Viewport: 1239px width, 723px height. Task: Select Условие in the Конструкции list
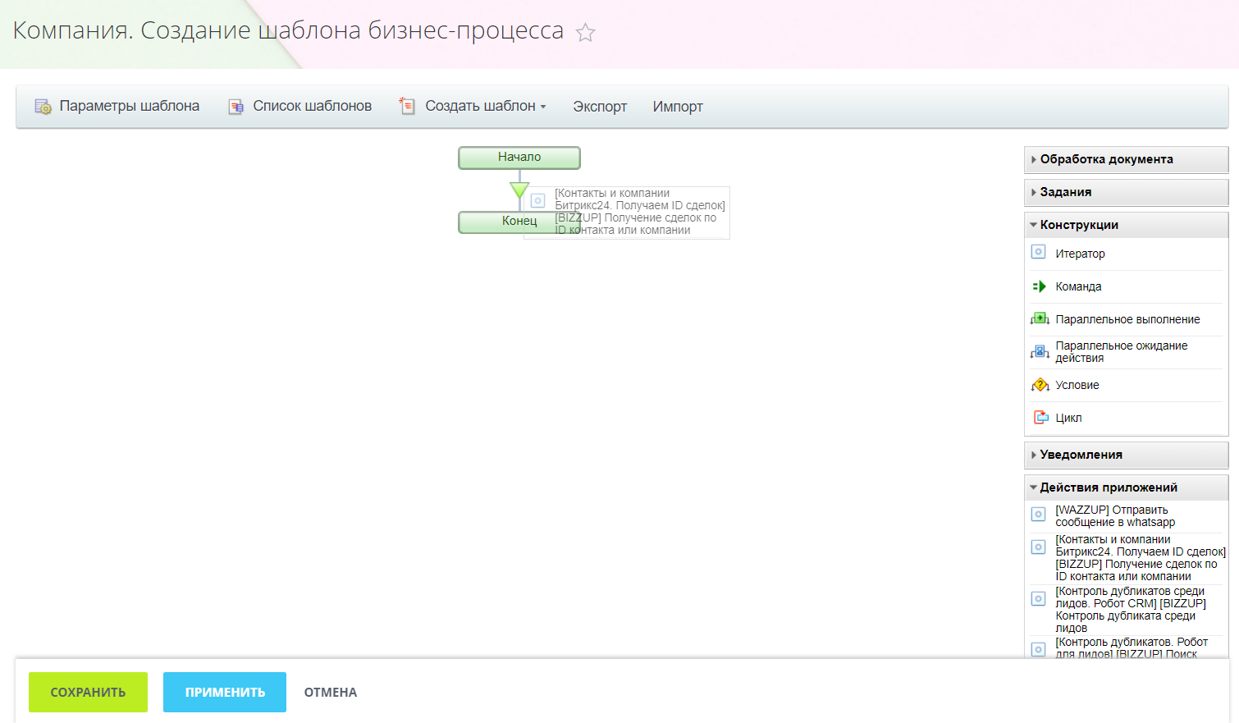click(1077, 385)
